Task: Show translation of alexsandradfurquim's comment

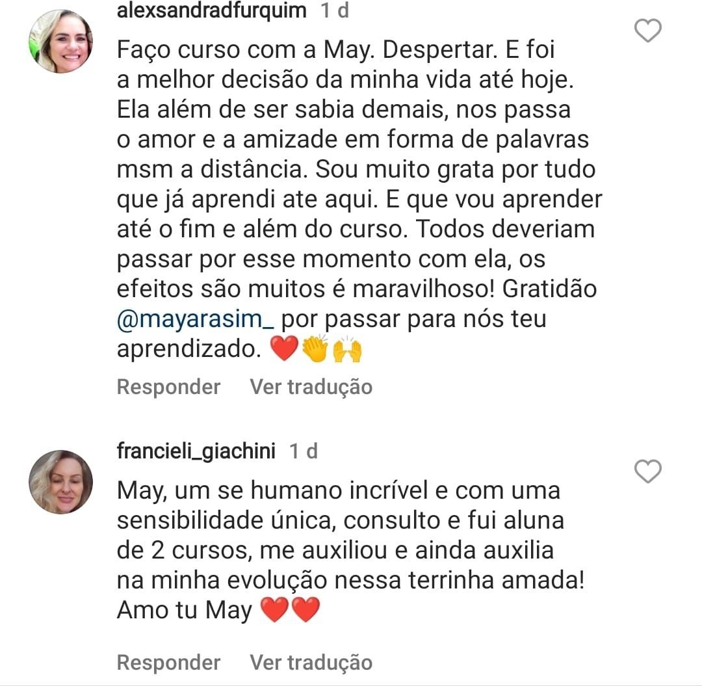Action: [x=311, y=387]
